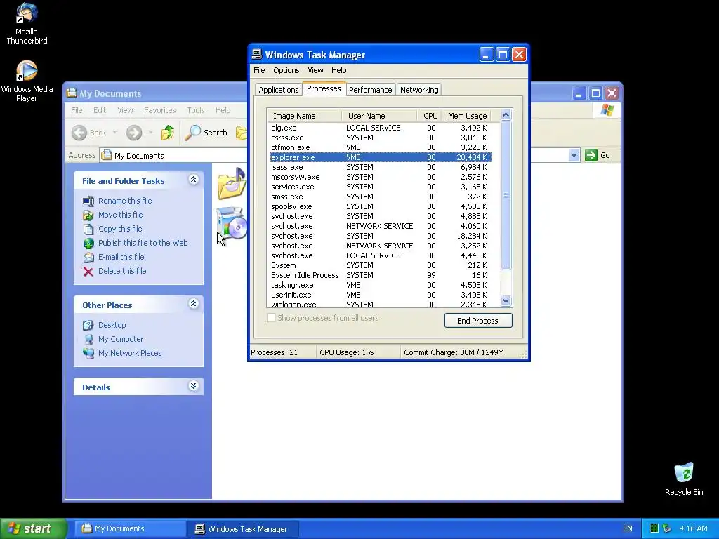Click the process list scrollbar thumb
Image resolution: width=719 pixels, height=539 pixels.
tap(506, 195)
